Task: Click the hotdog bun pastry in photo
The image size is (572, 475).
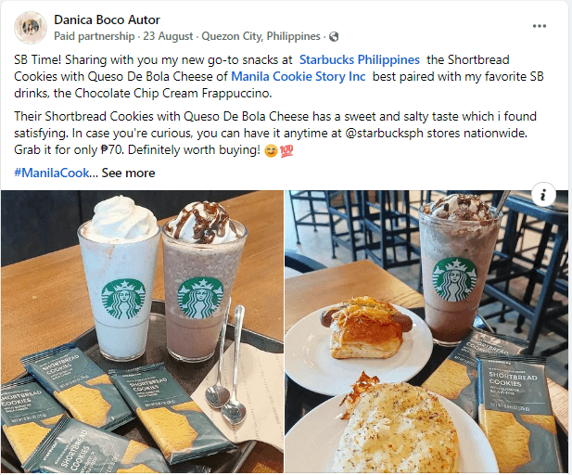Action: pos(364,327)
